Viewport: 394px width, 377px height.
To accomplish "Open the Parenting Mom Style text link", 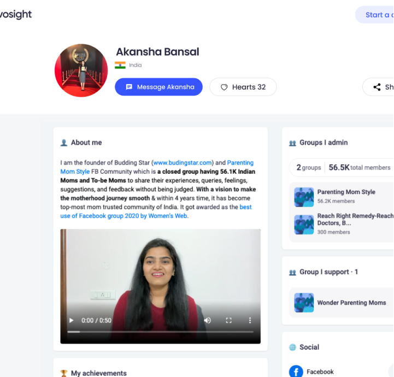I will coord(157,167).
